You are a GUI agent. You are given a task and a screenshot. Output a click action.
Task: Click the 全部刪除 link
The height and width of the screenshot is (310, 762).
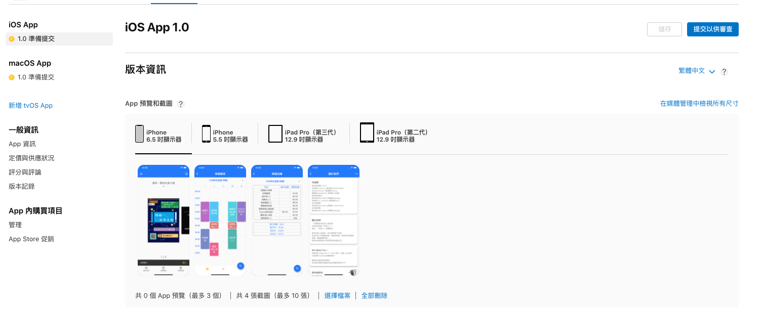coord(374,296)
